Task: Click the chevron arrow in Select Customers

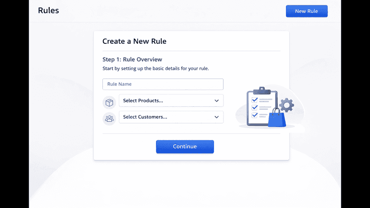Action: pos(217,117)
